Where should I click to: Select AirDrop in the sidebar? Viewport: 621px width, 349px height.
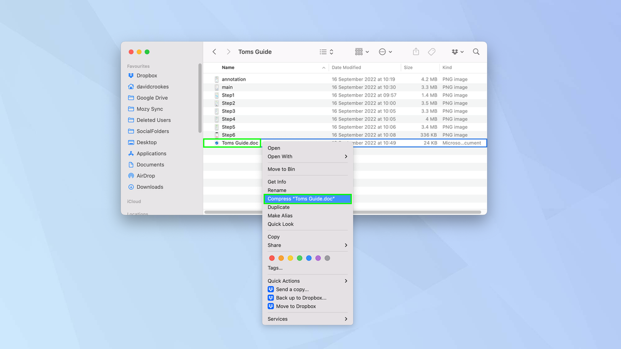tap(146, 175)
